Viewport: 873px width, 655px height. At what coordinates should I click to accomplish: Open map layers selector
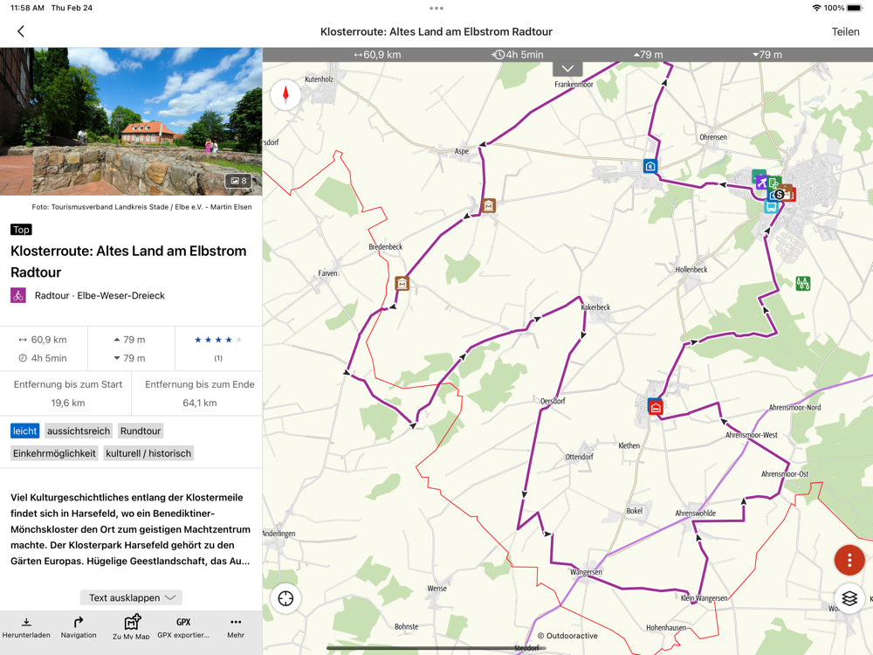click(849, 598)
